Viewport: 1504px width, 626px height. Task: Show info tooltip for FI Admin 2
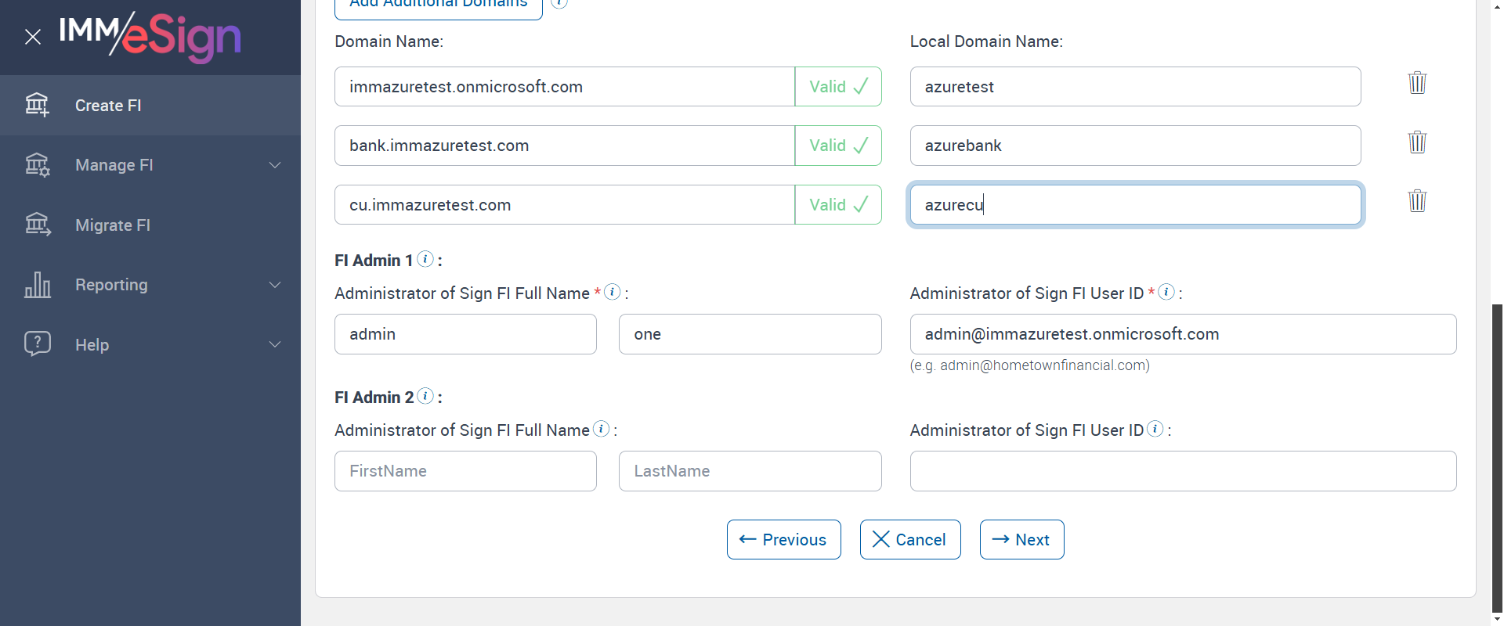point(425,396)
